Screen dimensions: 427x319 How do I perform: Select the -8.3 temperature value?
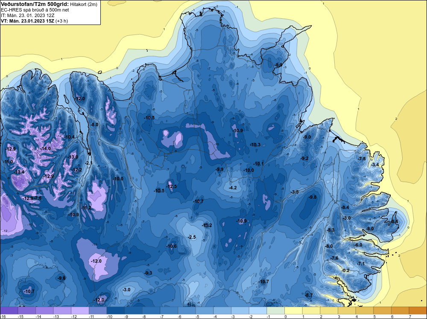(330, 230)
